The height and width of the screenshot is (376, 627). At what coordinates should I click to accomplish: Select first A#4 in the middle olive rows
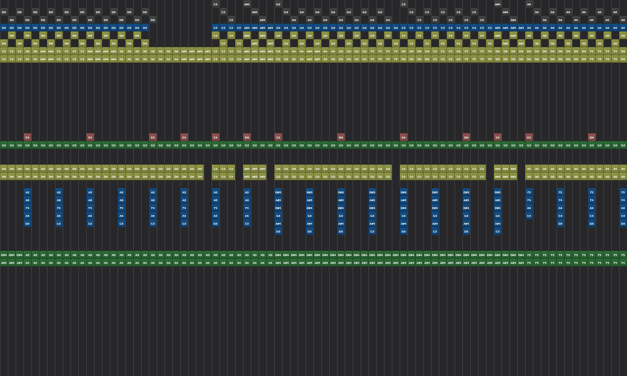[247, 168]
